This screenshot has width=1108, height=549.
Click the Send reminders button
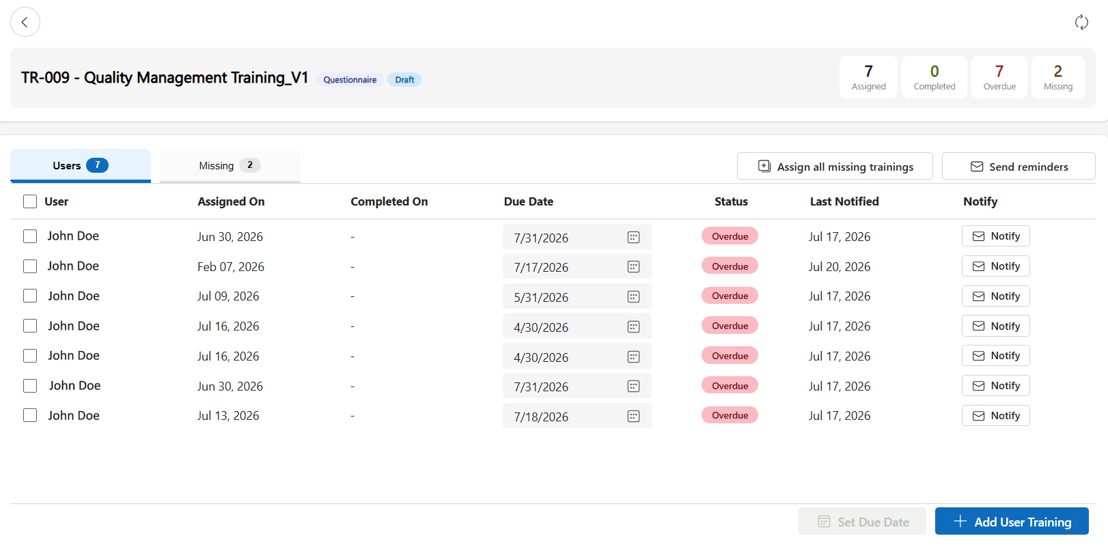point(1019,167)
